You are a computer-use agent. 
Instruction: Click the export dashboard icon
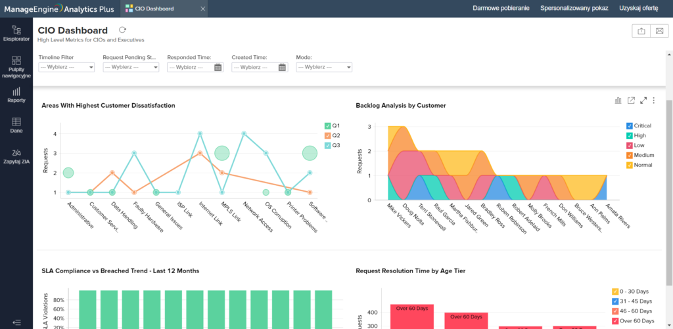(641, 32)
